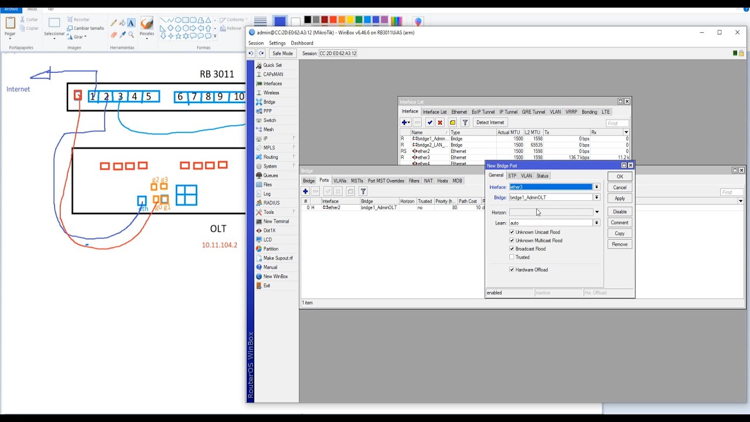Expand IP submenu in sidebar

(x=294, y=138)
